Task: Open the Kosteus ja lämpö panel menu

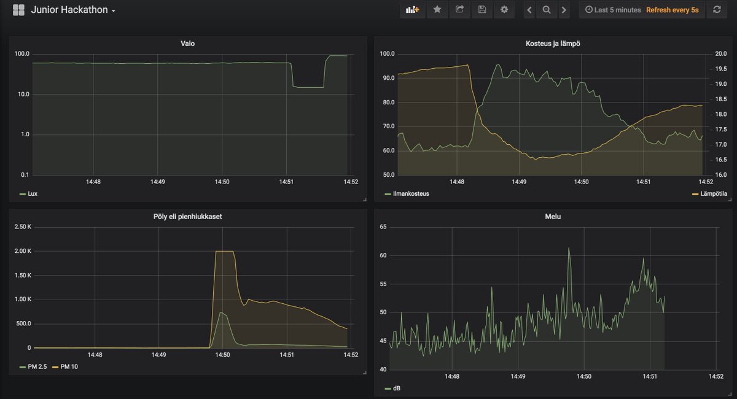Action: pyautogui.click(x=553, y=44)
